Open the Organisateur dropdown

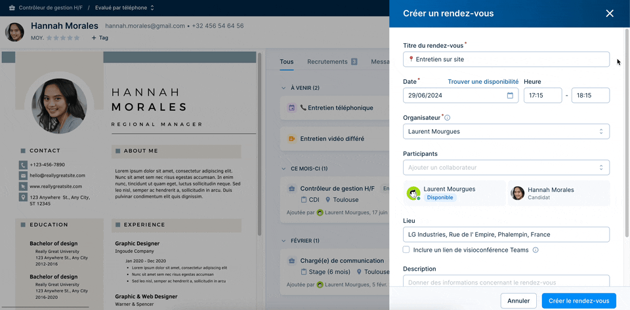tap(506, 132)
